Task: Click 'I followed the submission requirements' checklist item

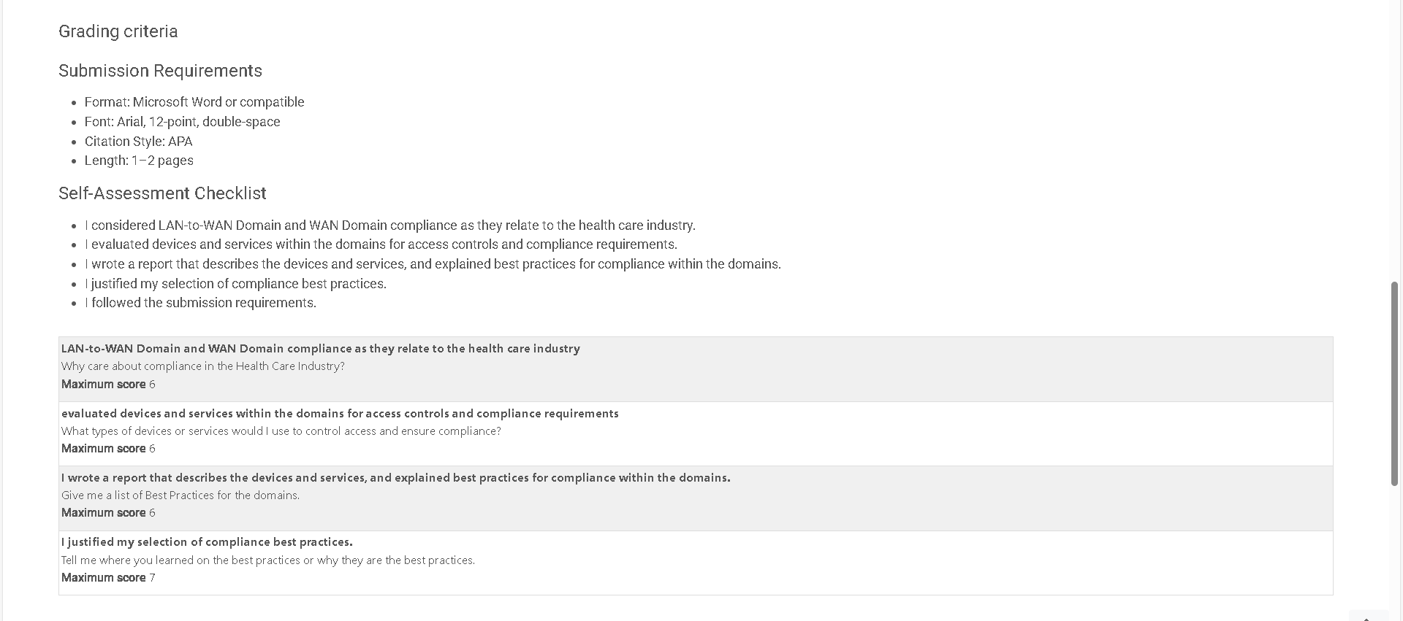Action: 201,303
